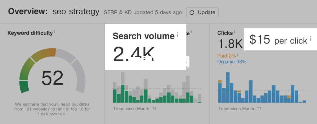Click the dark green gauge segment
Screen dimensions: 317x124
click(24, 87)
